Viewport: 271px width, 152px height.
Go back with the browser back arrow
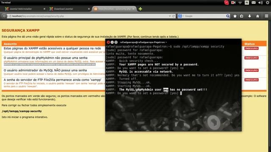click(x=4, y=16)
